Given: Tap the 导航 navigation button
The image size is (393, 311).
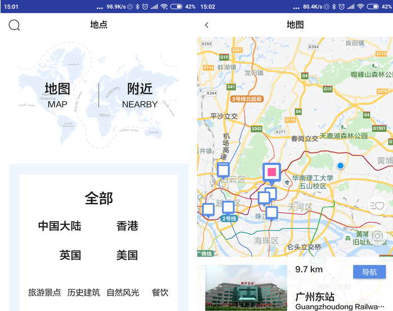Looking at the screenshot, I should click(369, 272).
